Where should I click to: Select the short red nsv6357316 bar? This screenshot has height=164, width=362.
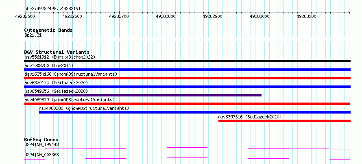(284, 121)
